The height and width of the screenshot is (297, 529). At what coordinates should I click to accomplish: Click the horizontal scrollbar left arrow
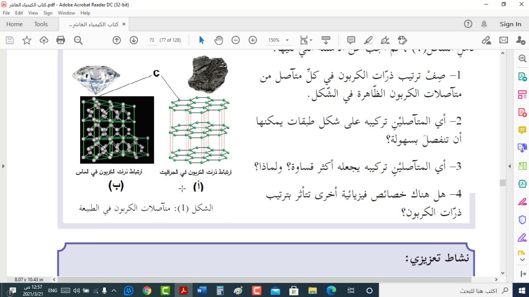(x=54, y=280)
